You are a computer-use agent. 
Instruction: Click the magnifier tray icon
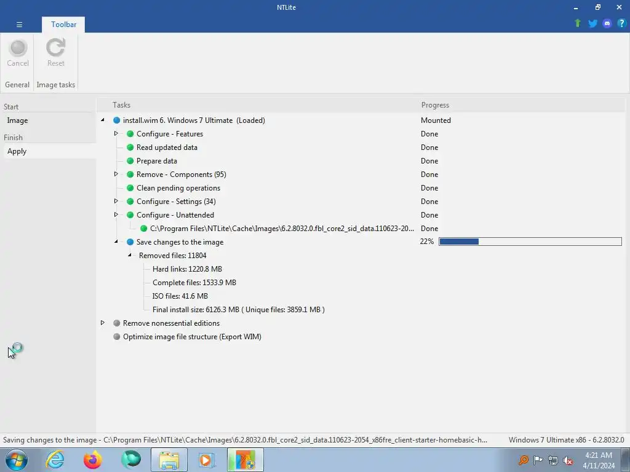523,460
